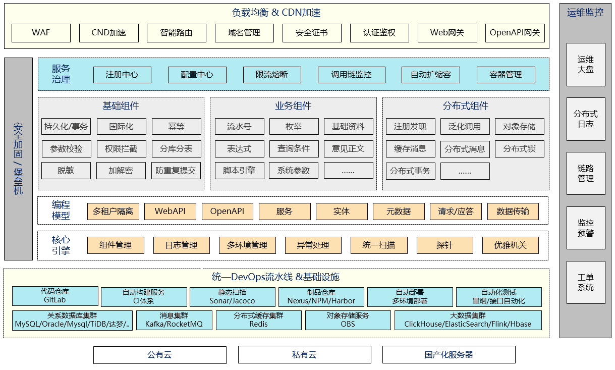Click the 运维大盘 box in 运维监控
This screenshot has width=615, height=370.
tap(586, 65)
